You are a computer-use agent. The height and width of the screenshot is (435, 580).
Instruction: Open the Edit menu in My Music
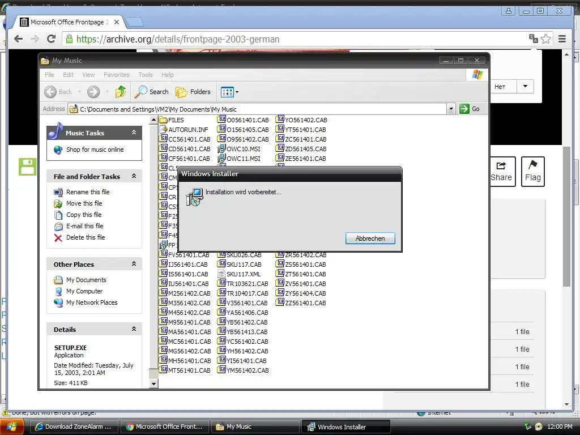tap(68, 75)
